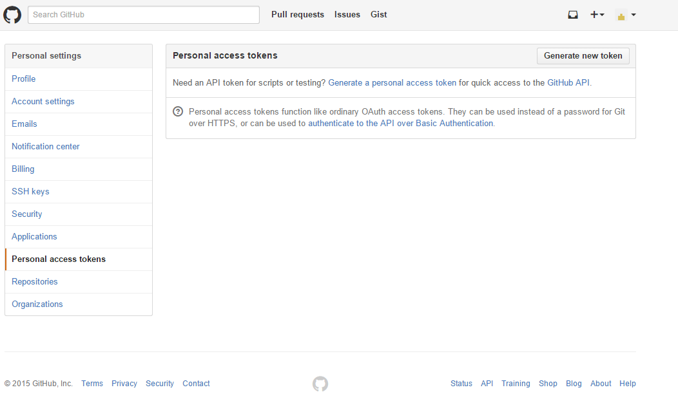The image size is (678, 401).
Task: Select Emails in settings sidebar
Action: 79,124
